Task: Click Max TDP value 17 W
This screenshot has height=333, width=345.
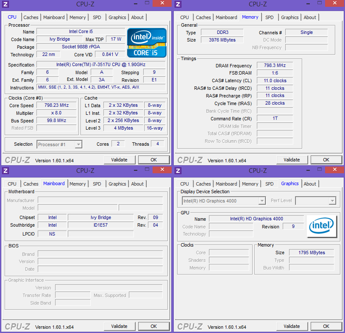Action: pyautogui.click(x=116, y=39)
